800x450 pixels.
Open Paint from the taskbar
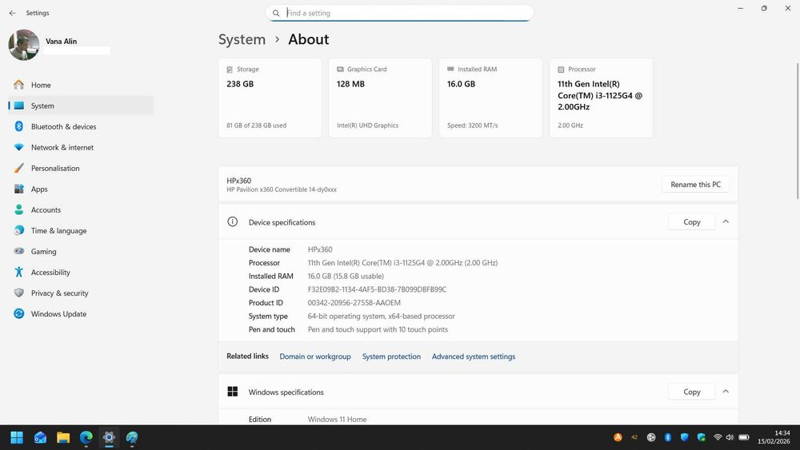point(132,437)
